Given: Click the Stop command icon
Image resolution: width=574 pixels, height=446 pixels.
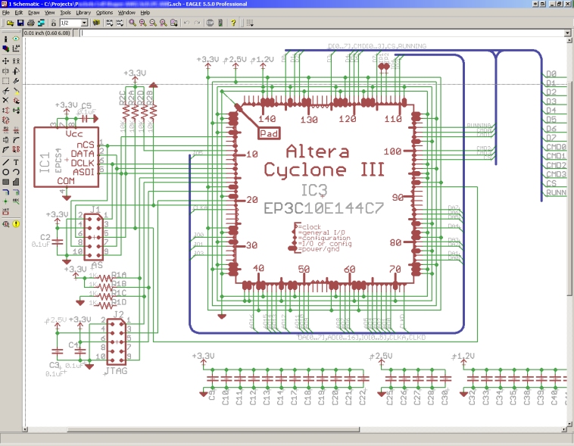Looking at the screenshot, I should (210, 23).
